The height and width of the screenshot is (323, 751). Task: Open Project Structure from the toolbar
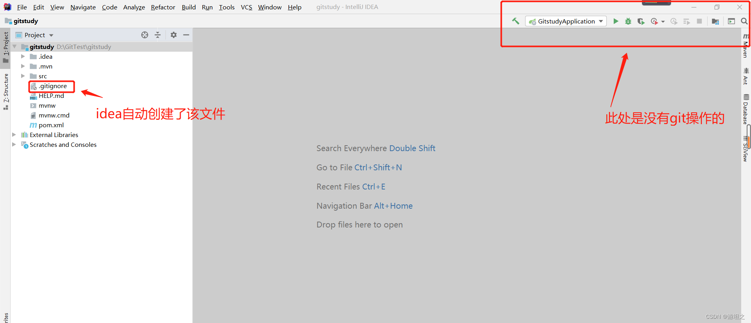pos(715,21)
